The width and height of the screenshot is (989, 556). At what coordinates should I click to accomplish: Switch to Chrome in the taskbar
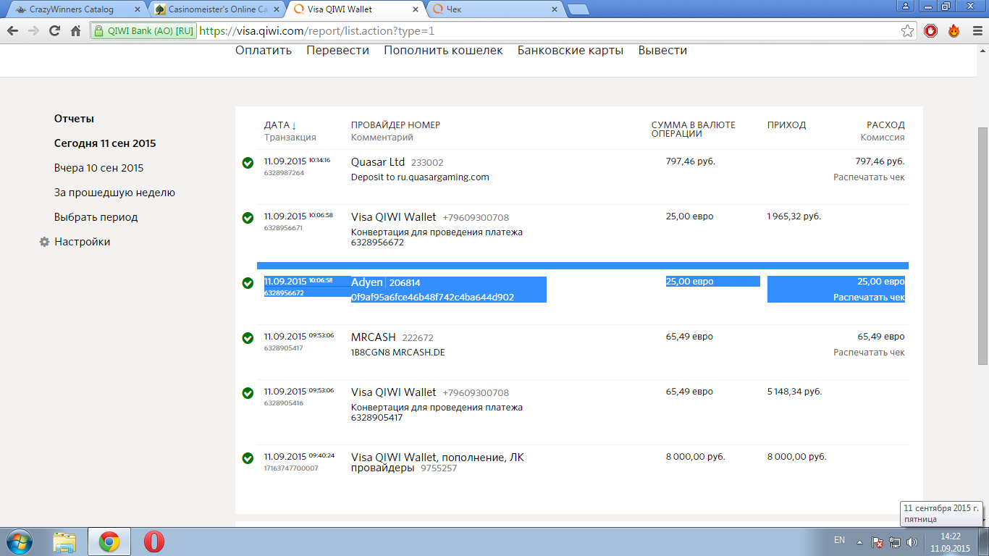(x=109, y=542)
